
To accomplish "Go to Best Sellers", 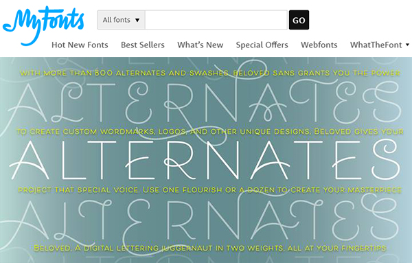I will point(143,45).
